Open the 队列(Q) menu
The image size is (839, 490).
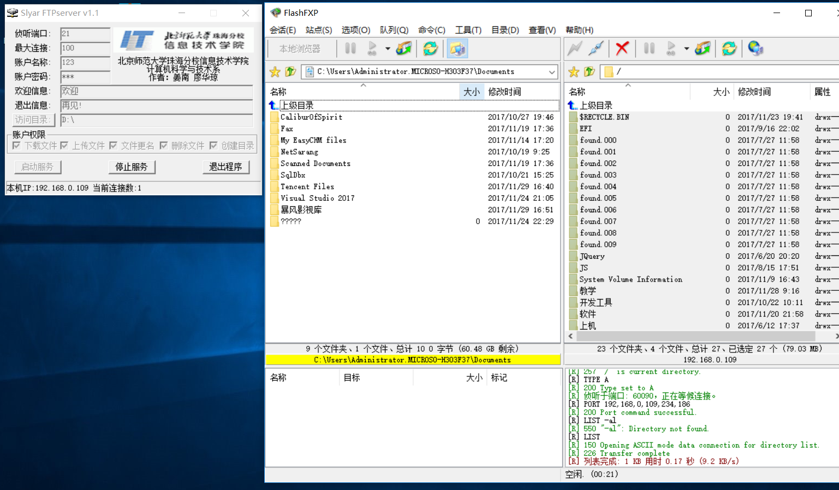[x=394, y=30]
